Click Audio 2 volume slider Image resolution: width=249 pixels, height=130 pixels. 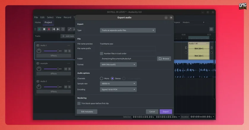coord(53,87)
